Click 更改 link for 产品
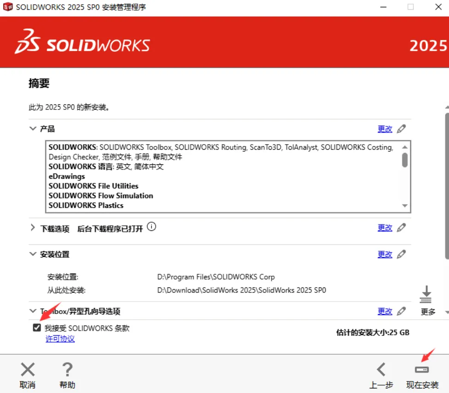This screenshot has height=393, width=449. tap(385, 129)
